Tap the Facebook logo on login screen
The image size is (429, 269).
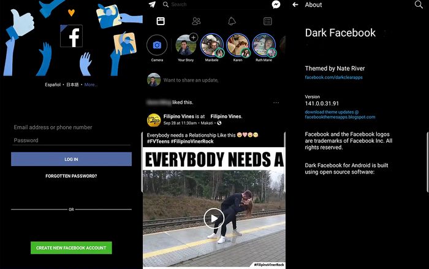pos(72,36)
